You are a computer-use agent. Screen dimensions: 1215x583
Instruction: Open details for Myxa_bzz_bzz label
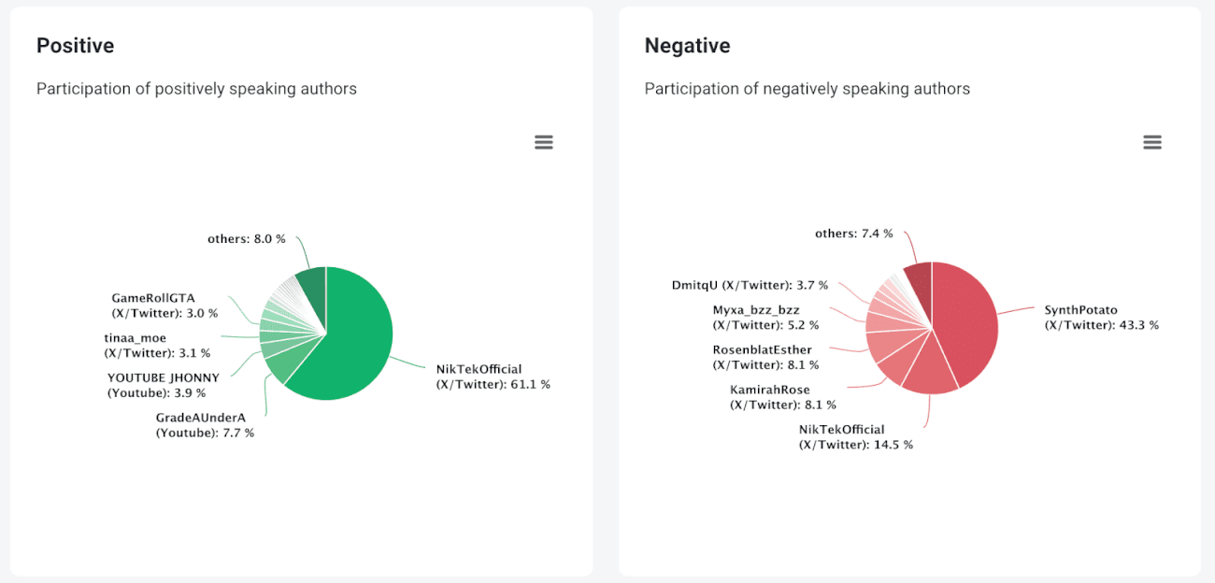tap(759, 318)
